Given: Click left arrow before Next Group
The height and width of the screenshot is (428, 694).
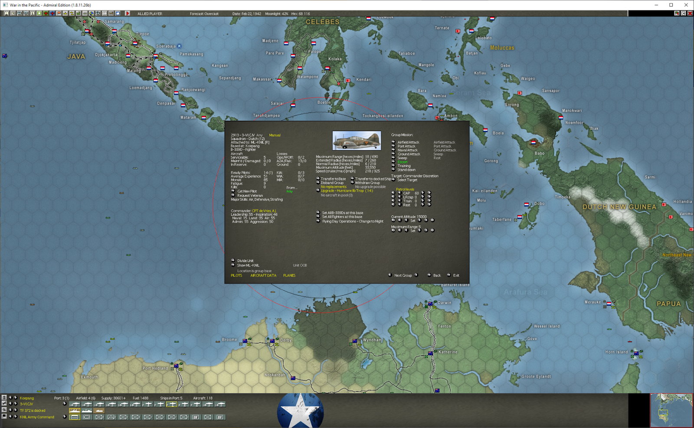Looking at the screenshot, I should [x=390, y=275].
